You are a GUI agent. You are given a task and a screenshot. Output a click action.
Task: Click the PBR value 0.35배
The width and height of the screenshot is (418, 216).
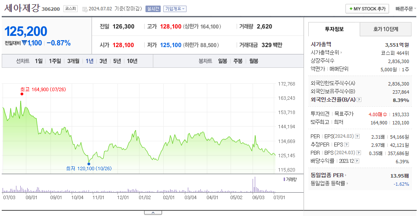[x=376, y=153]
